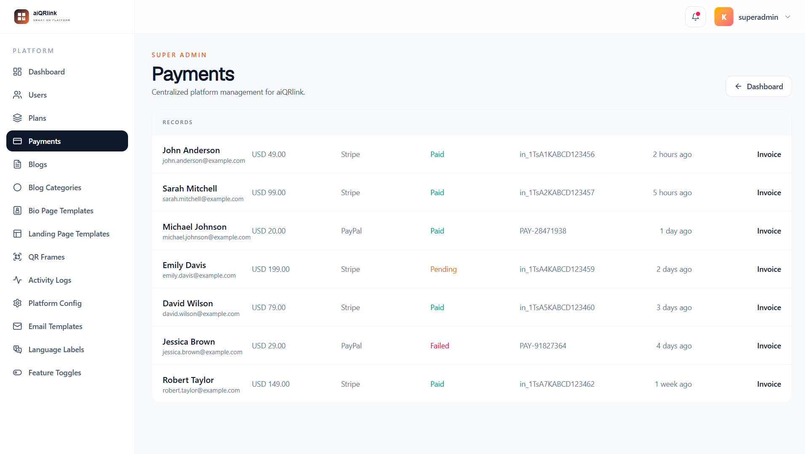Open Blogs menu item
Viewport: 805px width, 454px height.
(x=67, y=164)
